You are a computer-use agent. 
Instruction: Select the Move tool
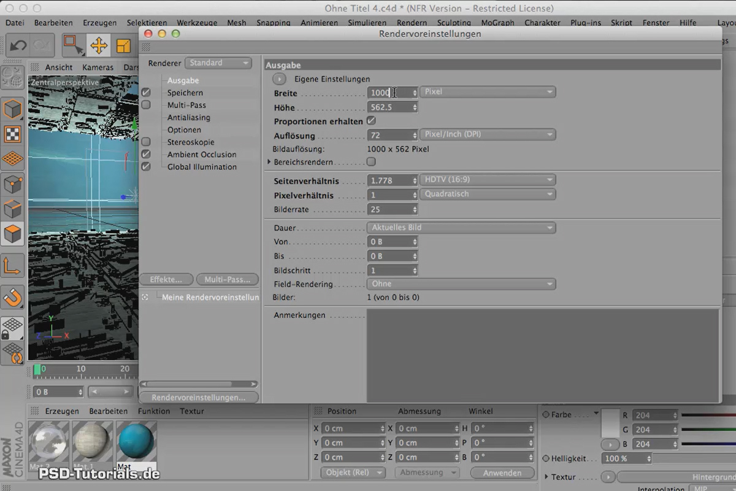pyautogui.click(x=99, y=45)
